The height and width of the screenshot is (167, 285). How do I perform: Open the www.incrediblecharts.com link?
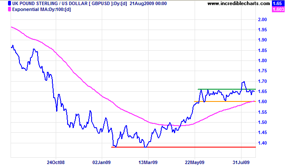coord(239,3)
